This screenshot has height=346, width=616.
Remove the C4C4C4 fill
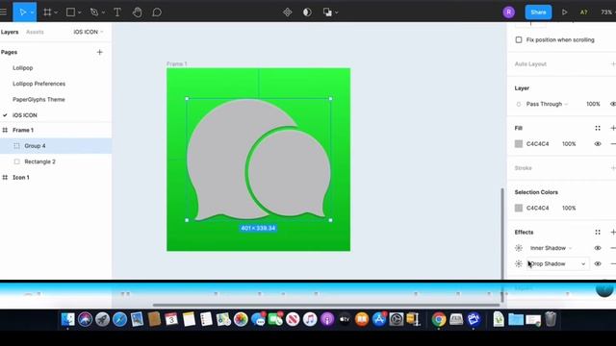point(612,144)
